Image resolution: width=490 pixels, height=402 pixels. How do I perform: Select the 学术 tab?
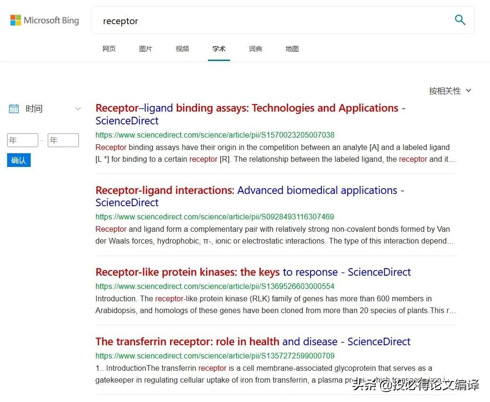click(219, 49)
